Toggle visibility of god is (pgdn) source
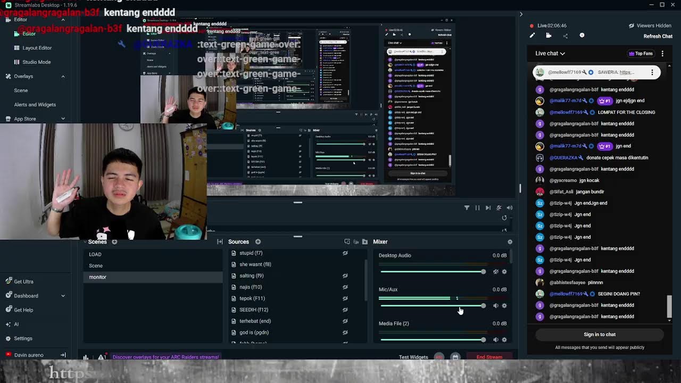The image size is (681, 383). 345,333
